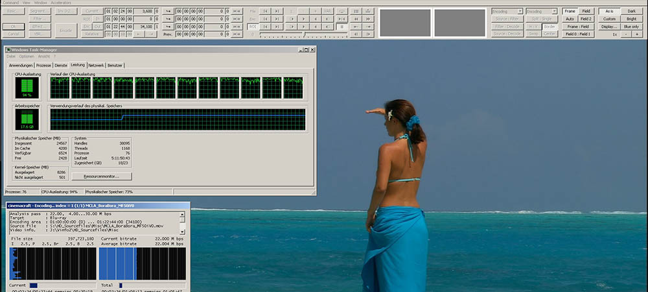
Task: Click the left preview thumbnail panel
Action: pos(405,23)
